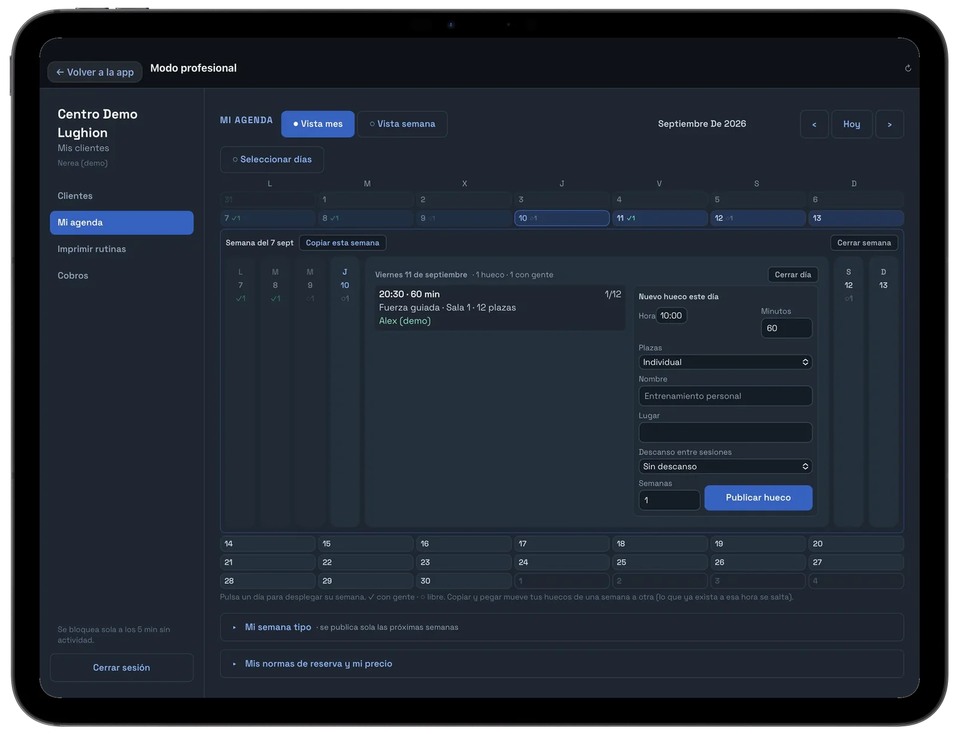The image size is (958, 734).
Task: Select Sunday 13 column in week strip
Action: pos(883,392)
